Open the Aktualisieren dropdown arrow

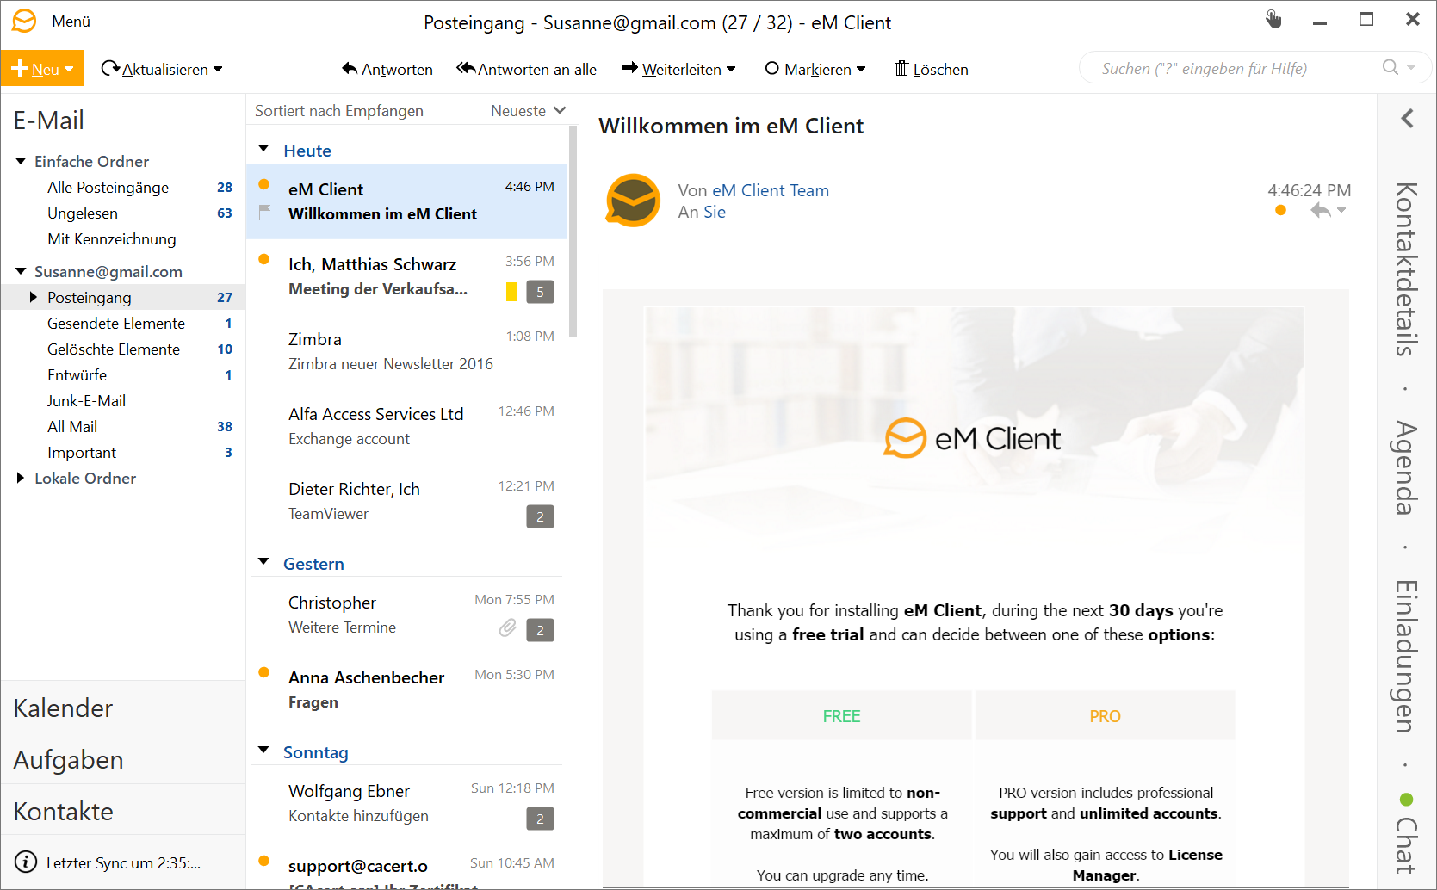pyautogui.click(x=218, y=69)
